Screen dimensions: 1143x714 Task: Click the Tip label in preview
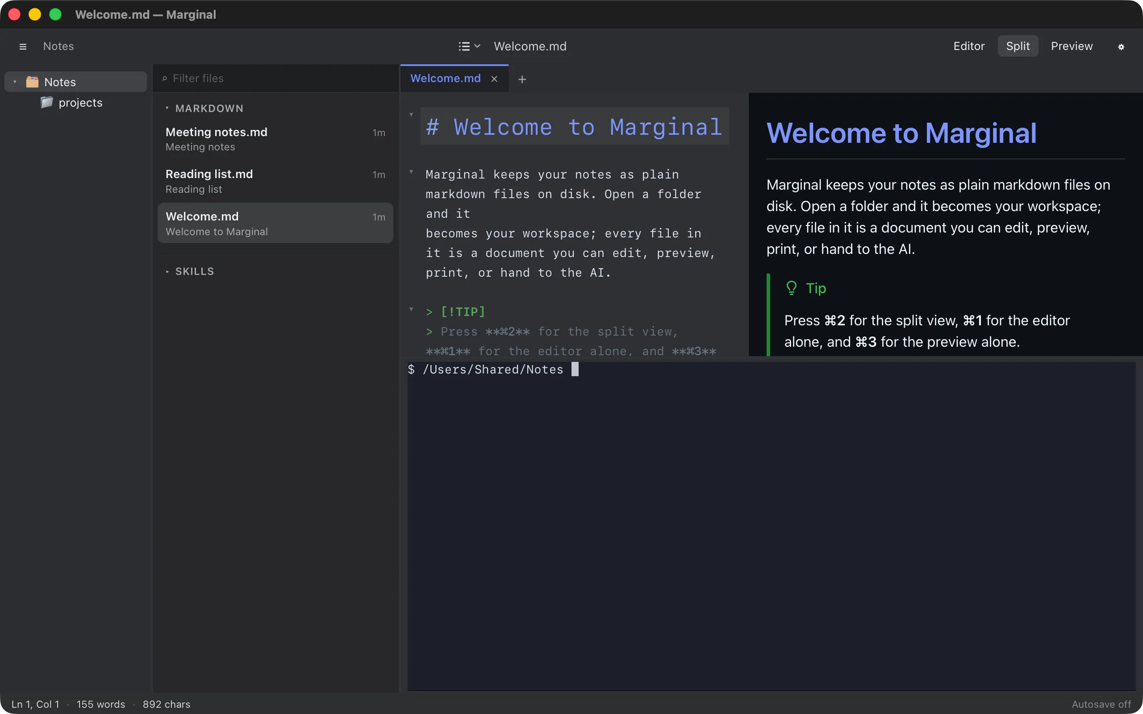tap(816, 288)
